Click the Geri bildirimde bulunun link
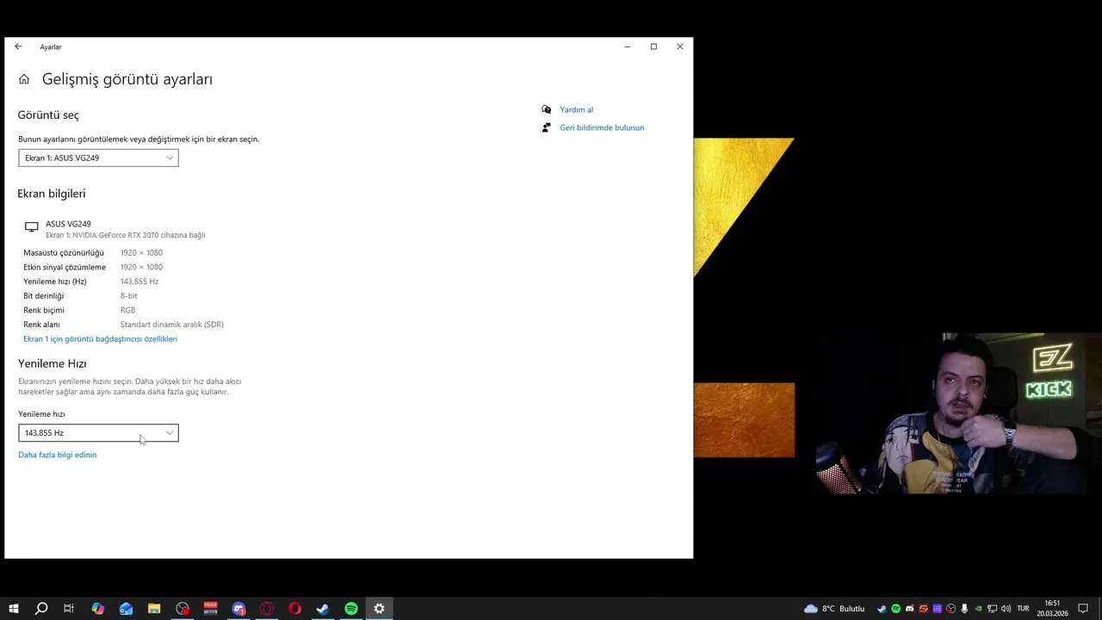 coord(602,127)
